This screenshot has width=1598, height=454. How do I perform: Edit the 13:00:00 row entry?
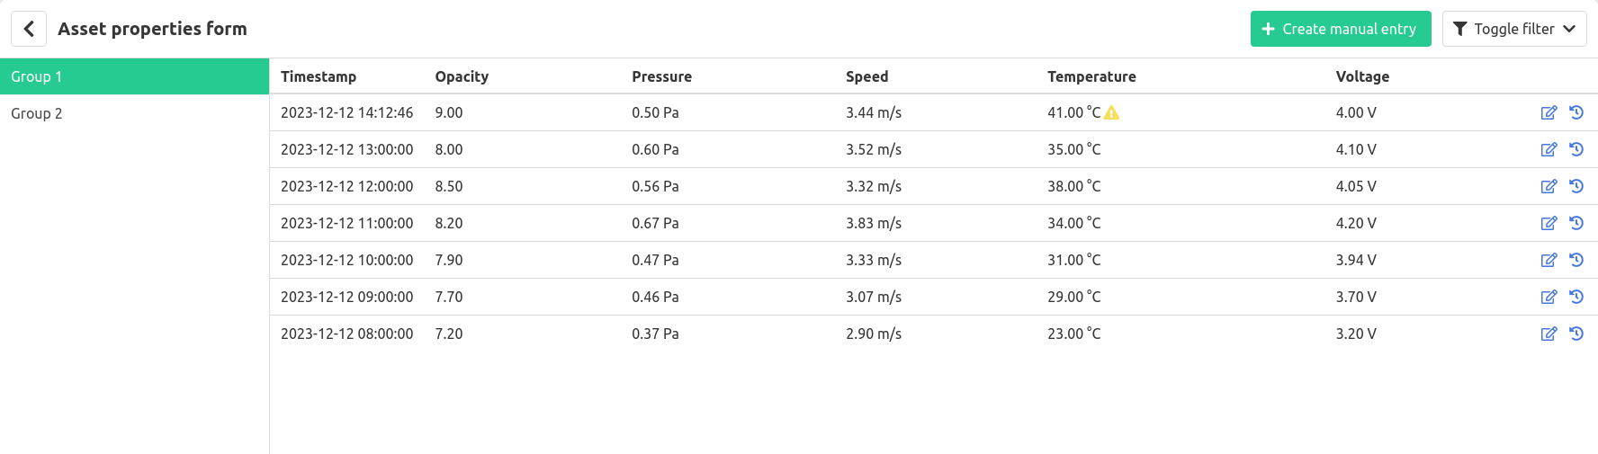coord(1549,149)
